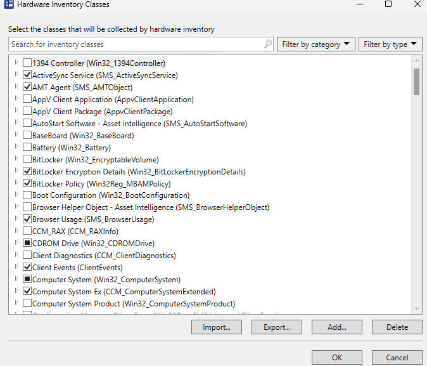The height and width of the screenshot is (366, 427).
Task: Expand the Client Events node
Action: (x=16, y=266)
